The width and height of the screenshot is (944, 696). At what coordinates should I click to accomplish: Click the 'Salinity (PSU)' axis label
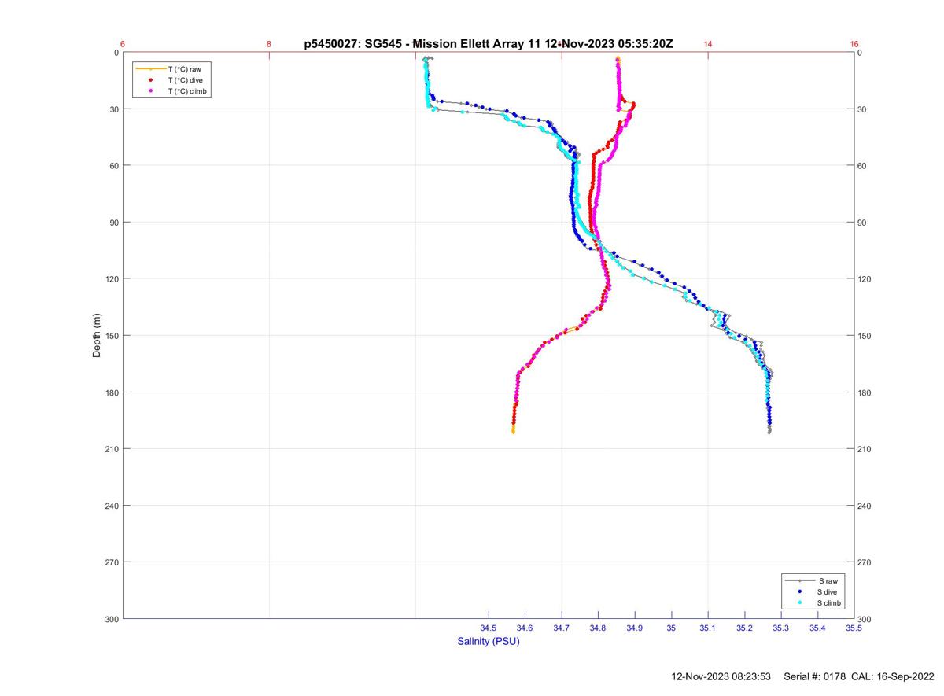point(489,641)
